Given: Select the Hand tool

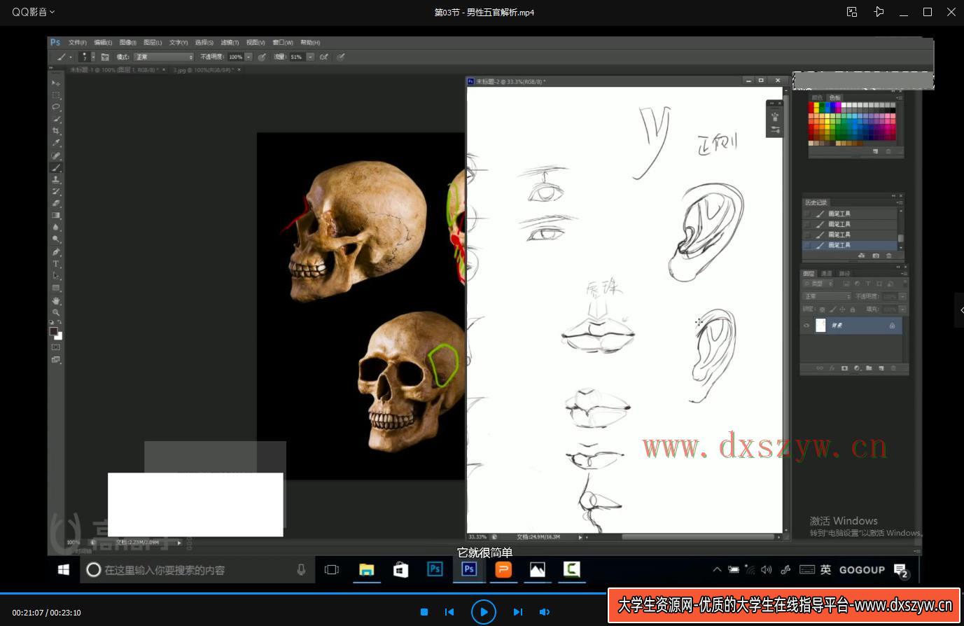Looking at the screenshot, I should tap(56, 300).
